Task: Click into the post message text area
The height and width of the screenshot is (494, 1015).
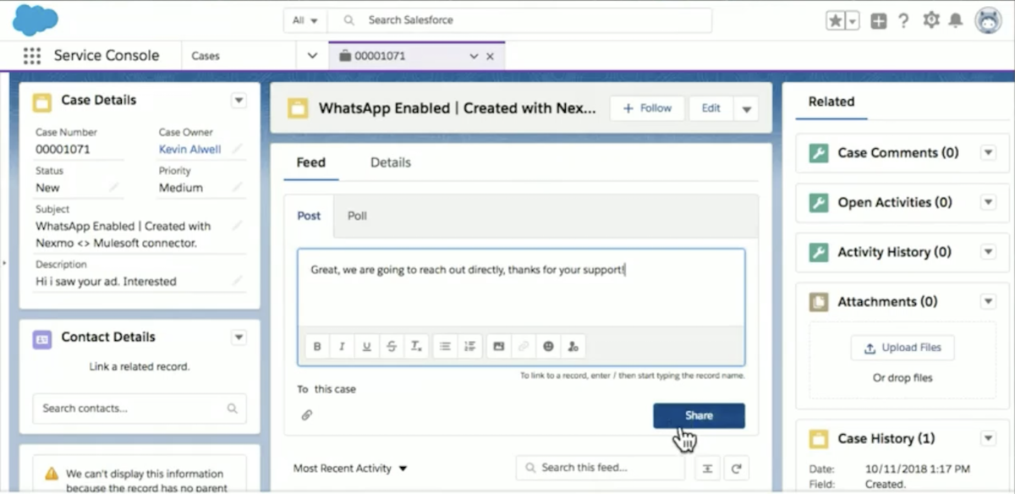Action: 521,288
